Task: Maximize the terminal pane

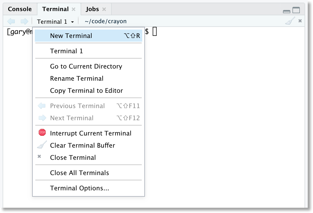Action: (x=296, y=9)
